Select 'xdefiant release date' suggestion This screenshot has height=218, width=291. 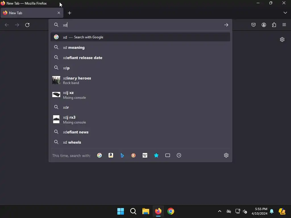click(140, 58)
